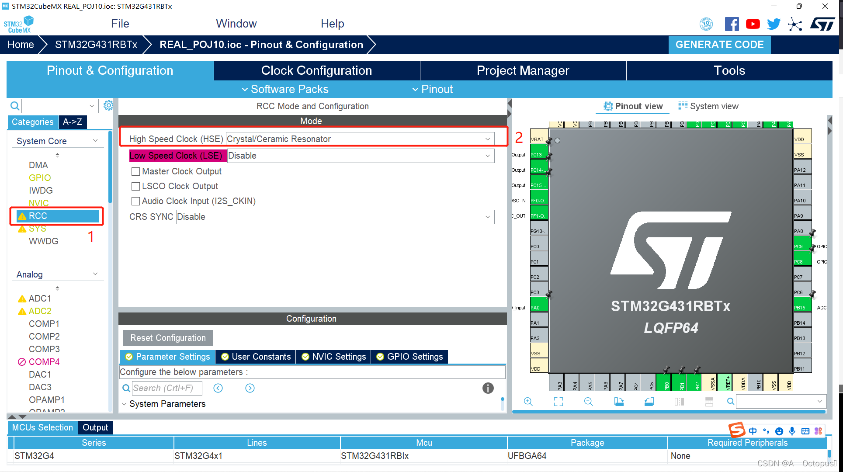
Task: Select the Pinout & Configuration tab
Action: pyautogui.click(x=110, y=71)
